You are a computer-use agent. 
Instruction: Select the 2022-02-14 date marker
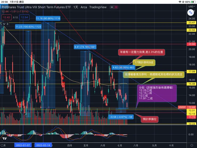point(43,145)
